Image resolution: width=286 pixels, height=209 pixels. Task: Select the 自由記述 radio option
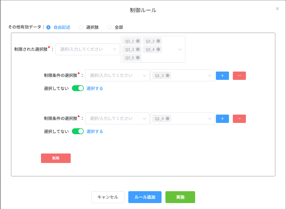[x=48, y=27]
